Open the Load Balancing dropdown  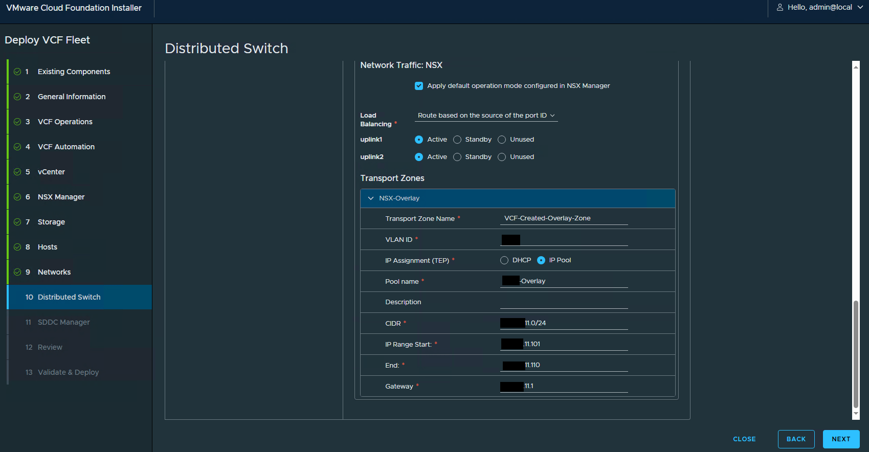coord(486,116)
